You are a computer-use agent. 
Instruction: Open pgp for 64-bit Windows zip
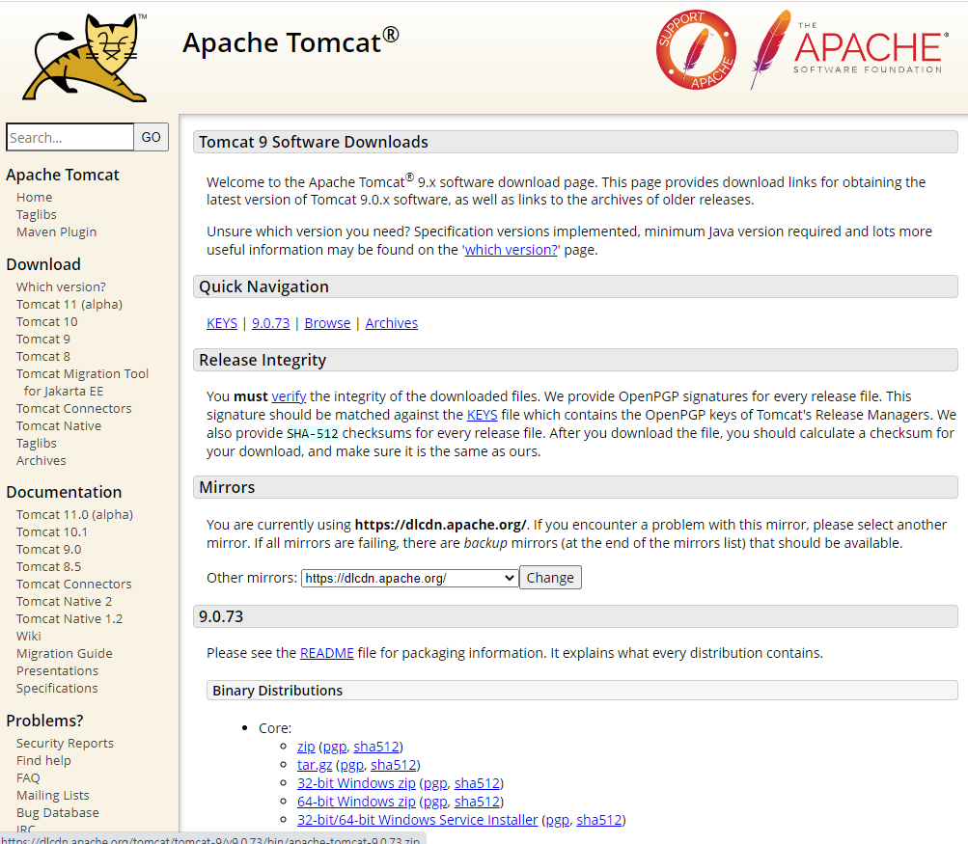pyautogui.click(x=435, y=802)
